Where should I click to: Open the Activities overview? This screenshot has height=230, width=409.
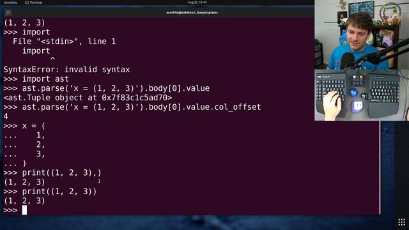(x=11, y=3)
